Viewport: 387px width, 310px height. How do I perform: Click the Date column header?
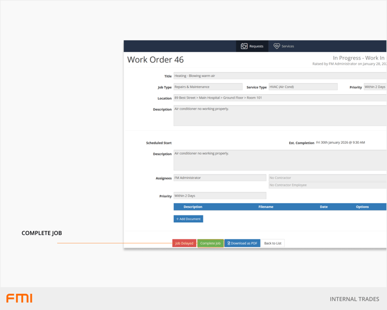point(323,207)
